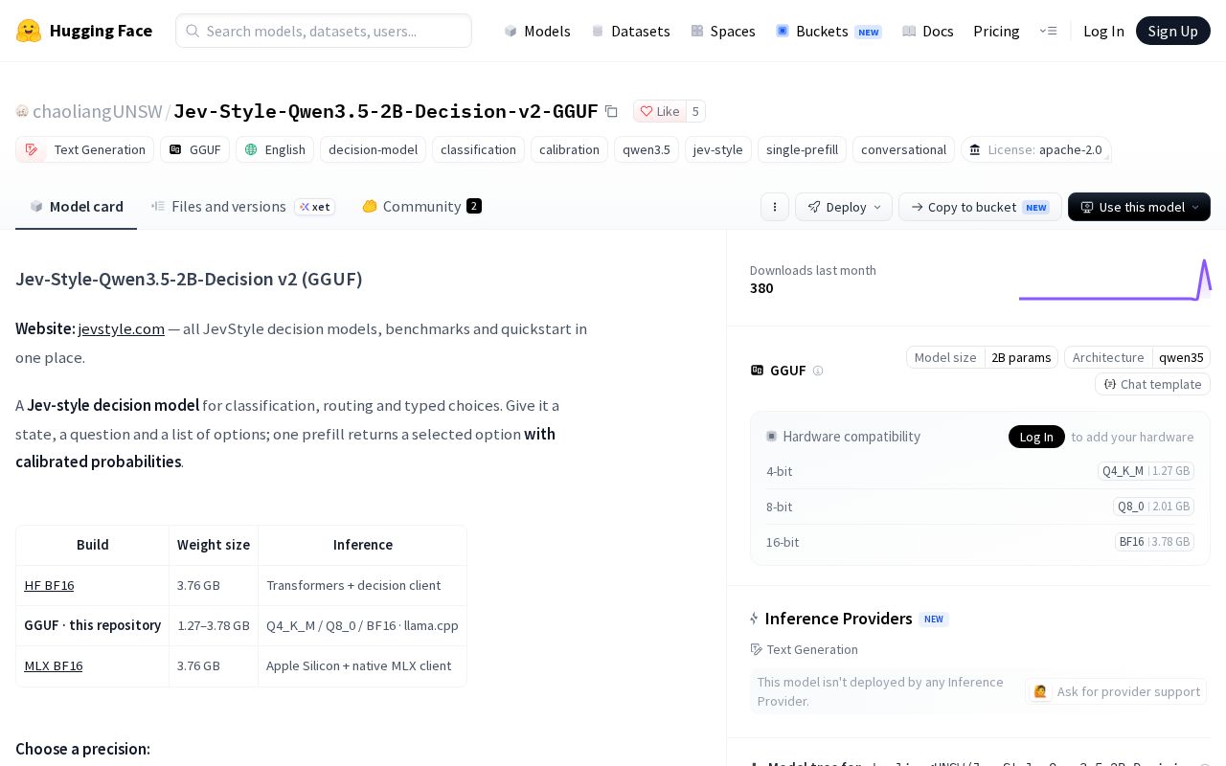Click the English language tag
Viewport: 1226px width, 766px height.
276,149
